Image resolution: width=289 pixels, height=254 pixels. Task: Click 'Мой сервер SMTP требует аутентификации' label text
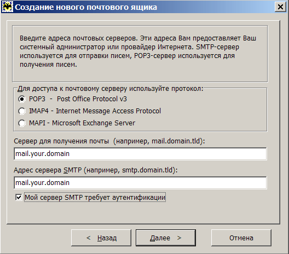pyautogui.click(x=95, y=198)
